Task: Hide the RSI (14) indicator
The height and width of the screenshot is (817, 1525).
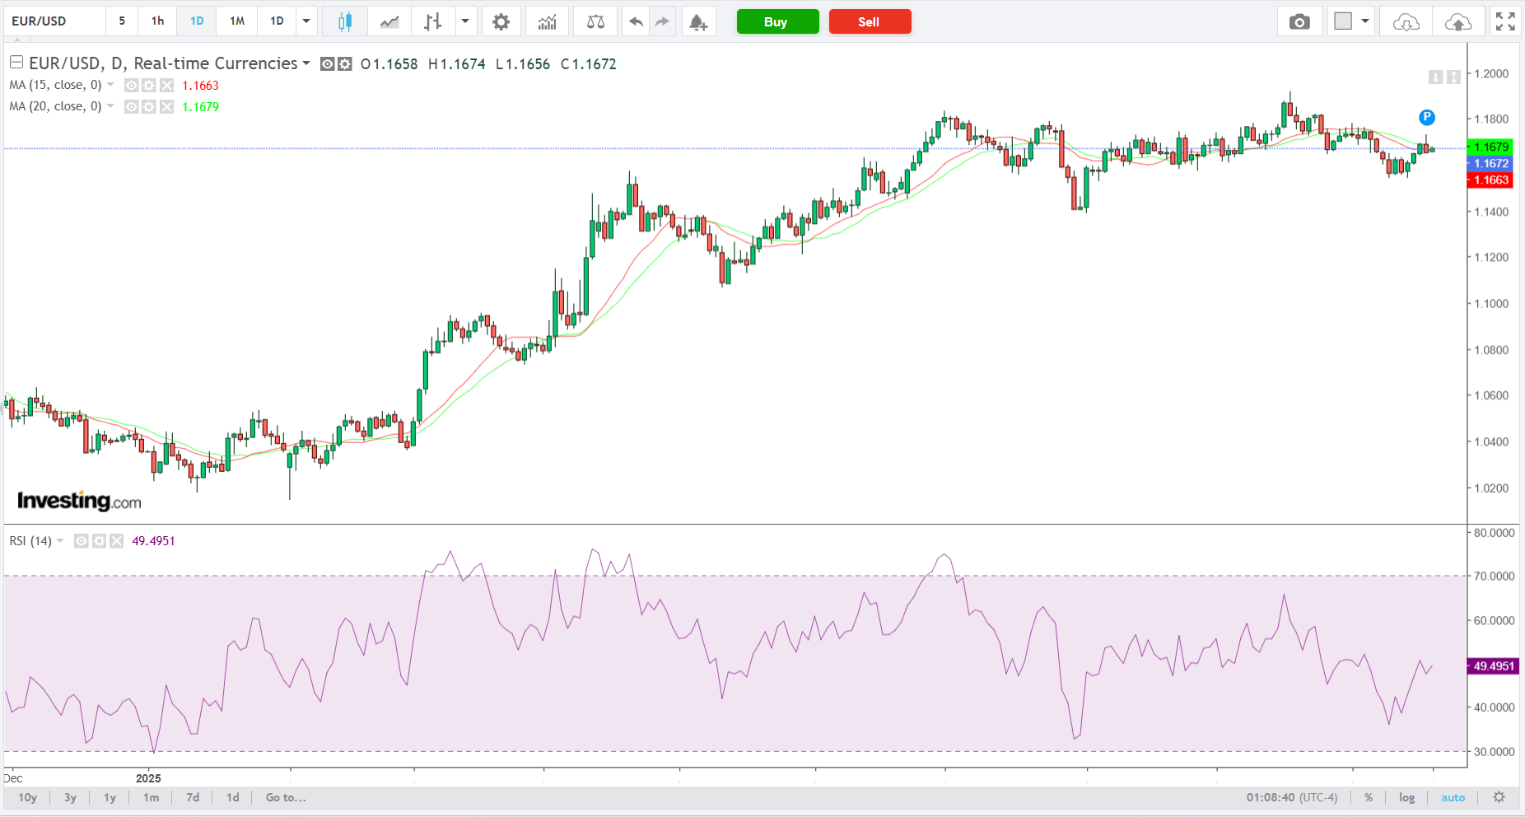Action: click(81, 541)
